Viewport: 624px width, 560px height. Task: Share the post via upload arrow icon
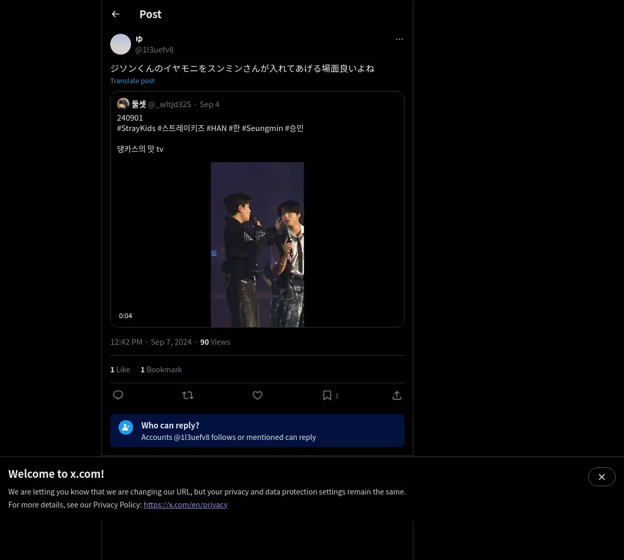pos(397,395)
